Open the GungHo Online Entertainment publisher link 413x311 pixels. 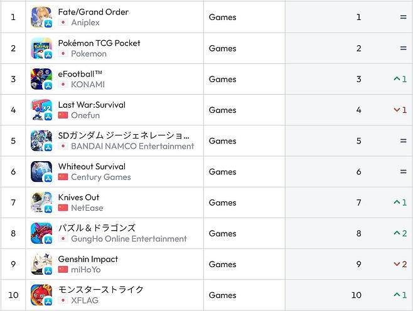(x=129, y=239)
